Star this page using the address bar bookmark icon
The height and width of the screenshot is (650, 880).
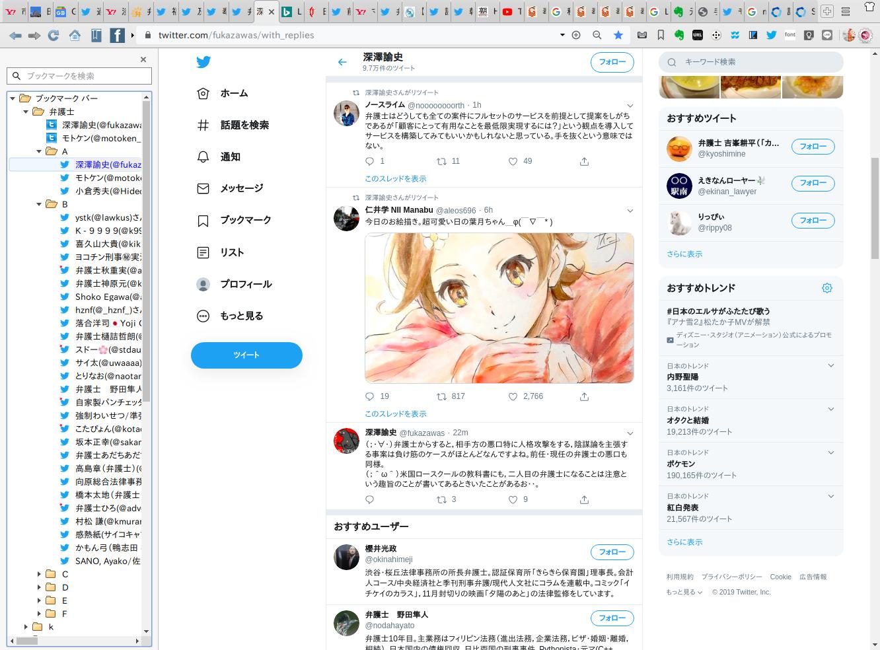click(618, 35)
